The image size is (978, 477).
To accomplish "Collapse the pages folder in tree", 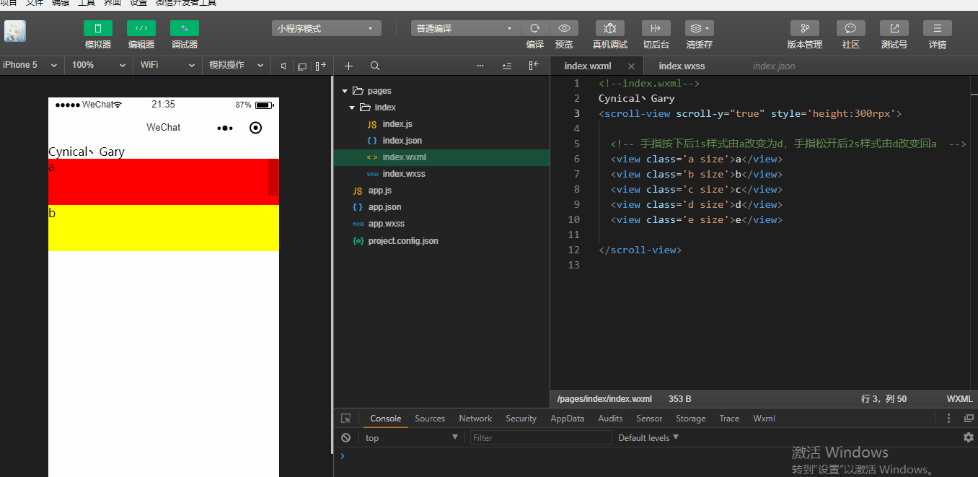I will coord(345,91).
